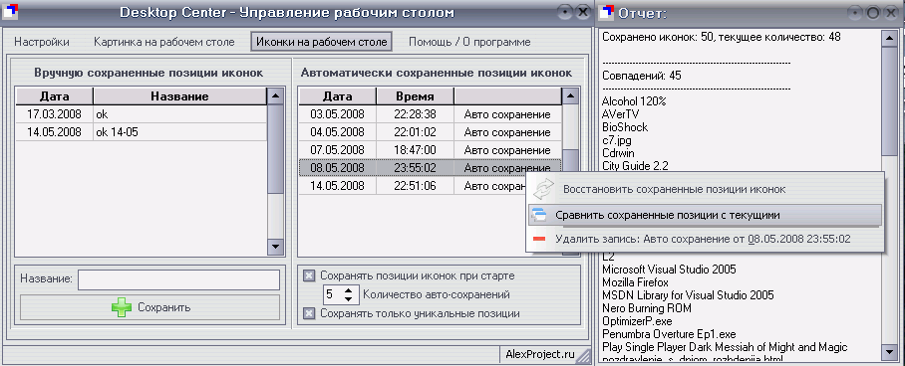Image resolution: width=905 pixels, height=366 pixels.
Task: Select Иконки на рабочем столе tab
Action: (322, 42)
